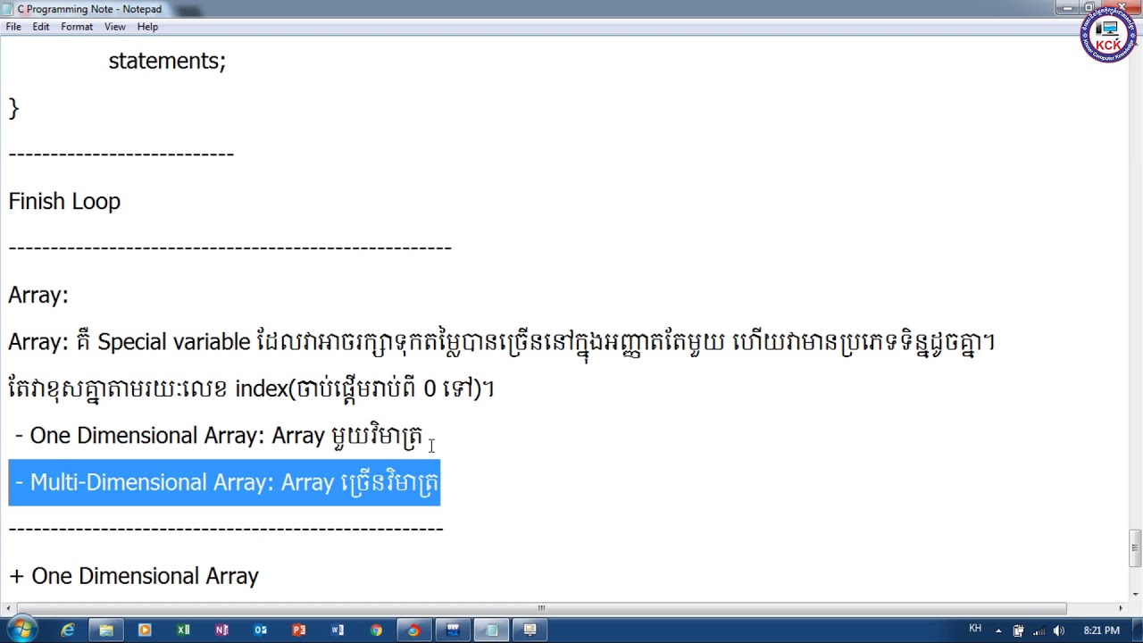Click the 'Special variable' text
This screenshot has height=643, width=1143.
(173, 342)
